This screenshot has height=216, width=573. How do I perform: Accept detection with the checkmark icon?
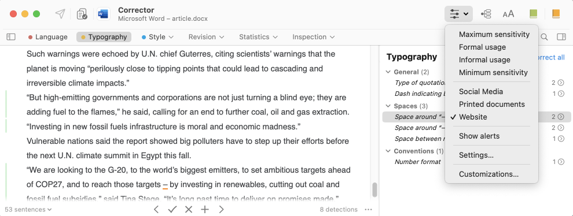[x=172, y=210]
